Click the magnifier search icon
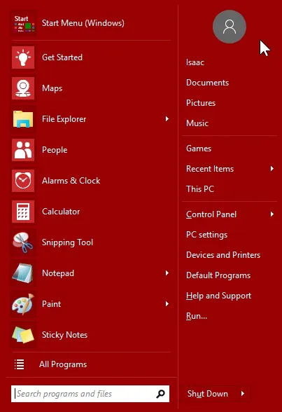 click(x=160, y=394)
